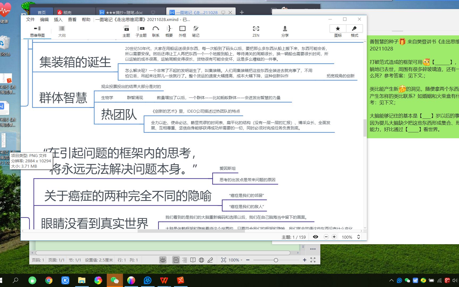Image resolution: width=459 pixels, height=287 pixels.
Task: Click WPS horizontal scrollbar
Action: tap(163, 253)
